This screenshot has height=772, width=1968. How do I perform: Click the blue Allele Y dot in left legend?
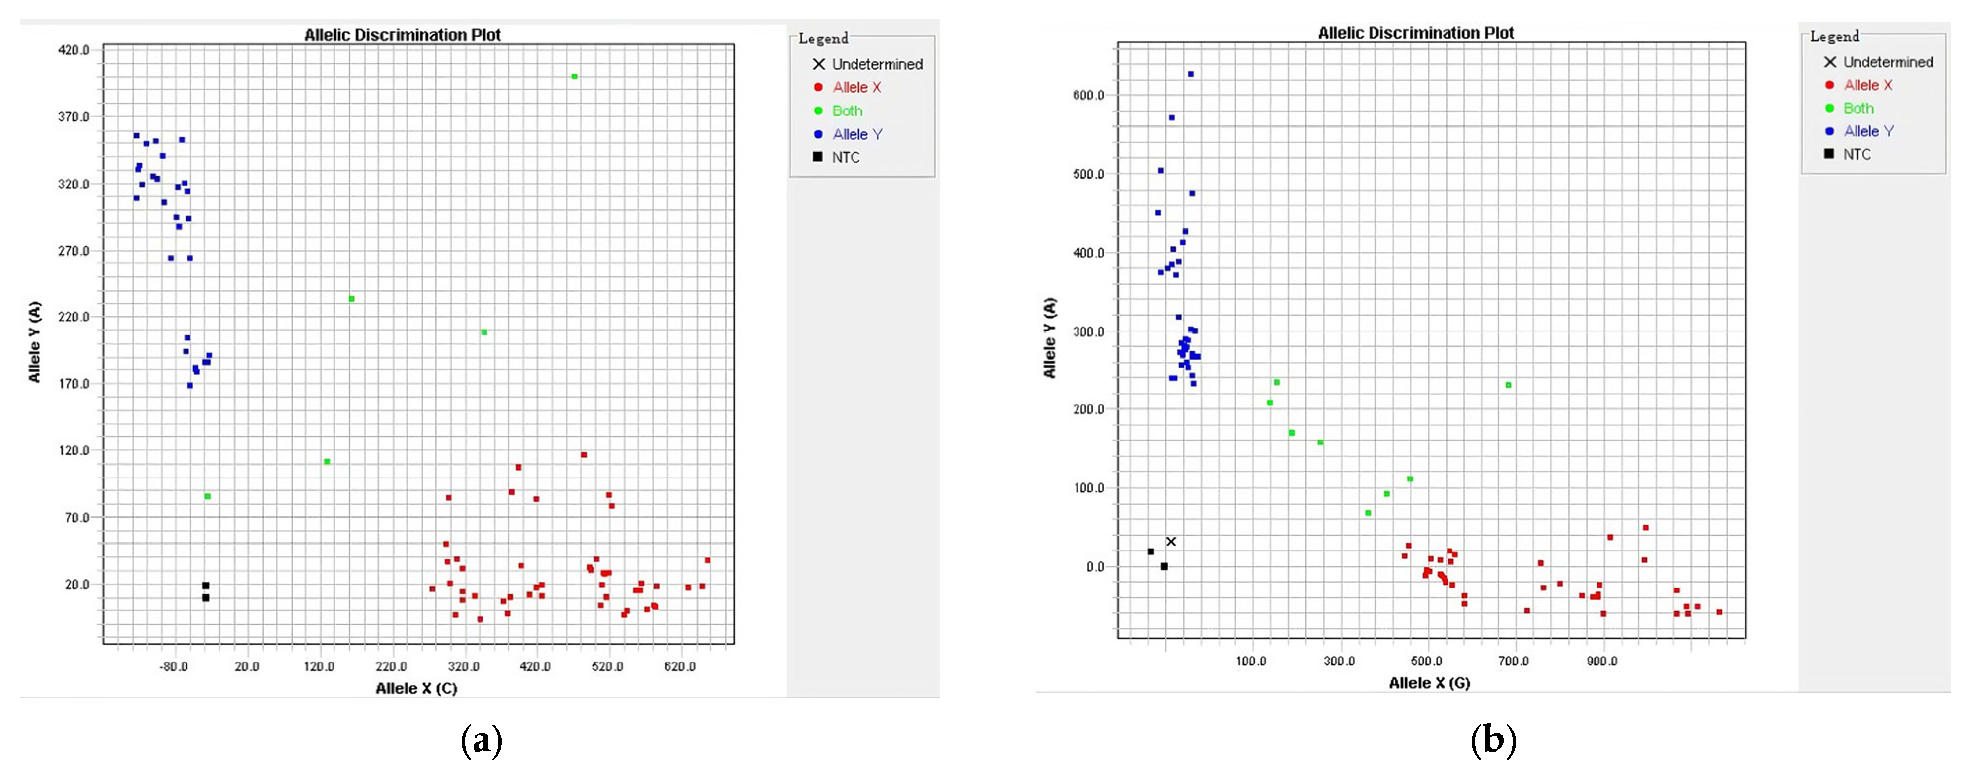[x=818, y=134]
